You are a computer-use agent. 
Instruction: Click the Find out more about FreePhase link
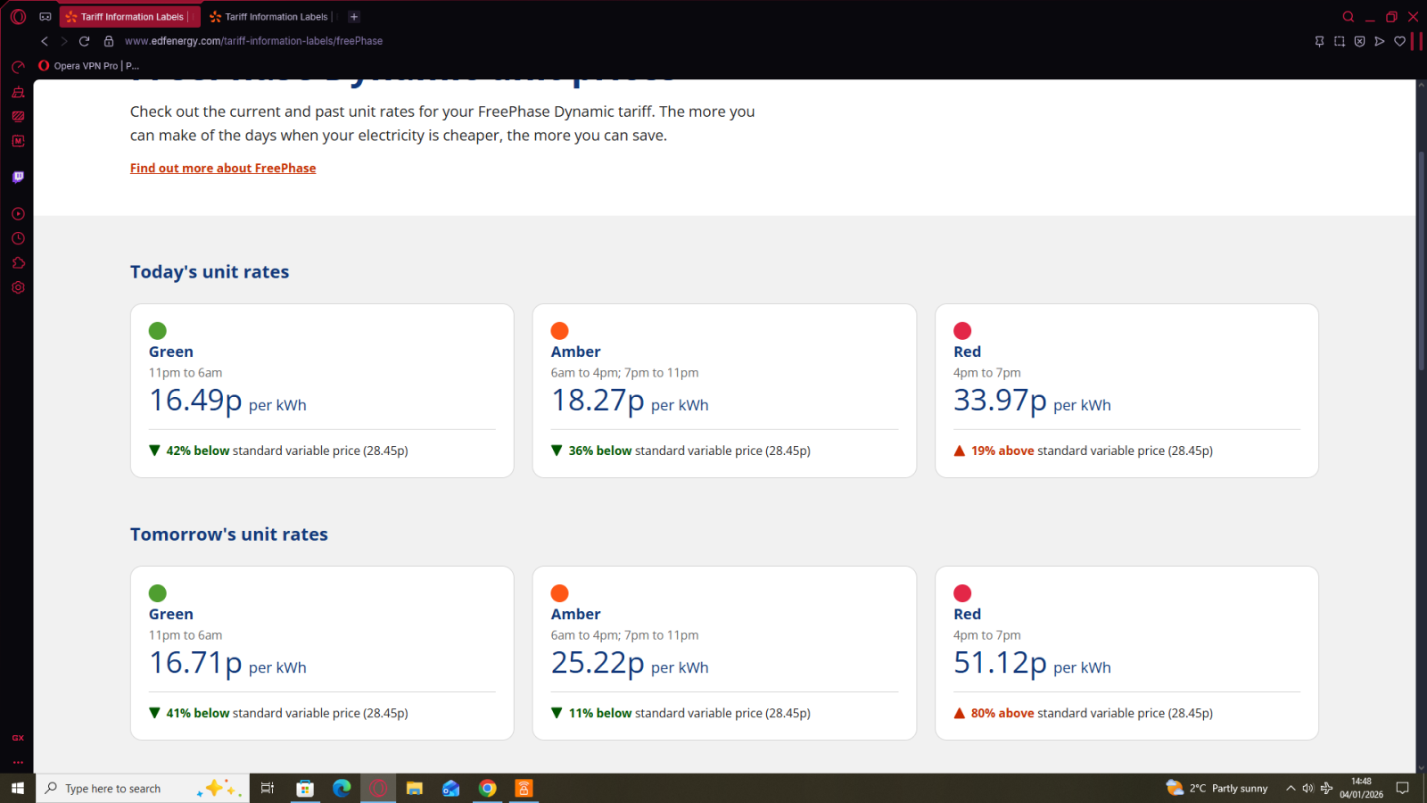(223, 168)
